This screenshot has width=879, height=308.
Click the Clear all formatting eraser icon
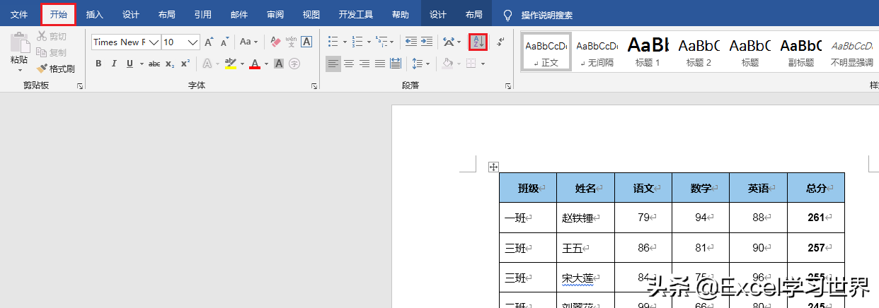(276, 42)
